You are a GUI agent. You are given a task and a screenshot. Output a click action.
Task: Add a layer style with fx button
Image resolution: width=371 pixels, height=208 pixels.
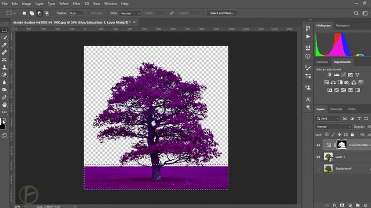click(x=334, y=206)
